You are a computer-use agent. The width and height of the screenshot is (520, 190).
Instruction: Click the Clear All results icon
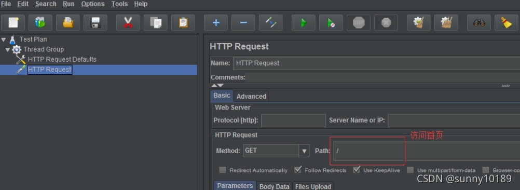(446, 23)
